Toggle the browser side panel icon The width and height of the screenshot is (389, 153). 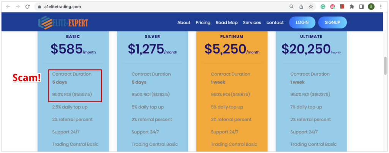pos(362,7)
